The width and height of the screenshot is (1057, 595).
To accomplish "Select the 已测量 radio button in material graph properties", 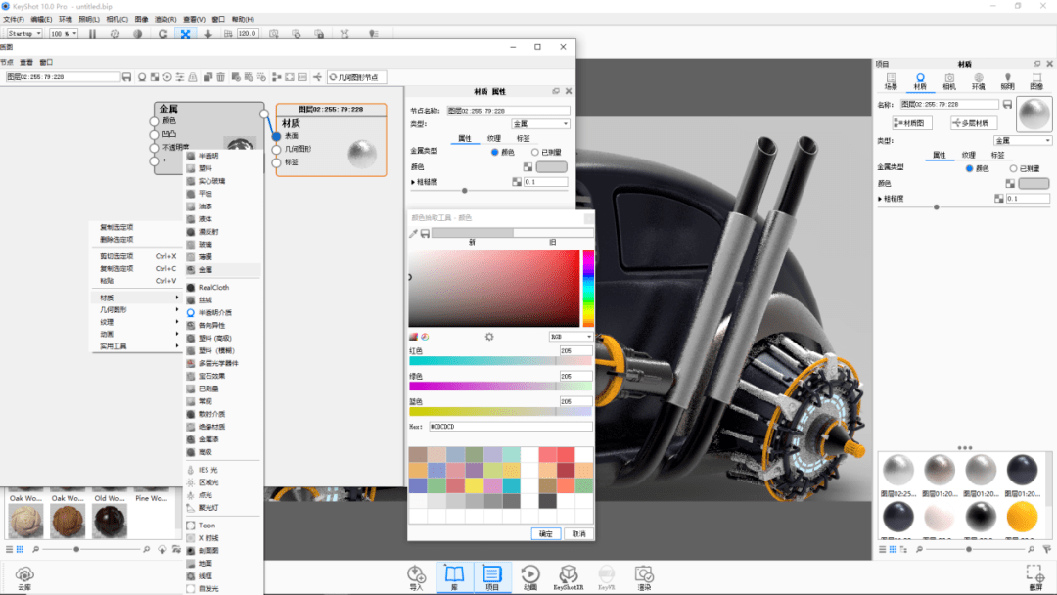I will [x=534, y=152].
